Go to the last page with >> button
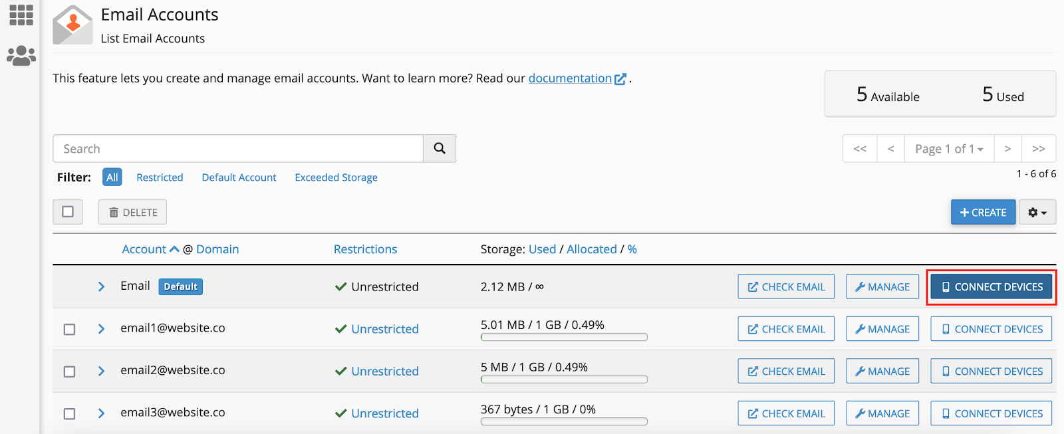The height and width of the screenshot is (434, 1064). pos(1039,149)
